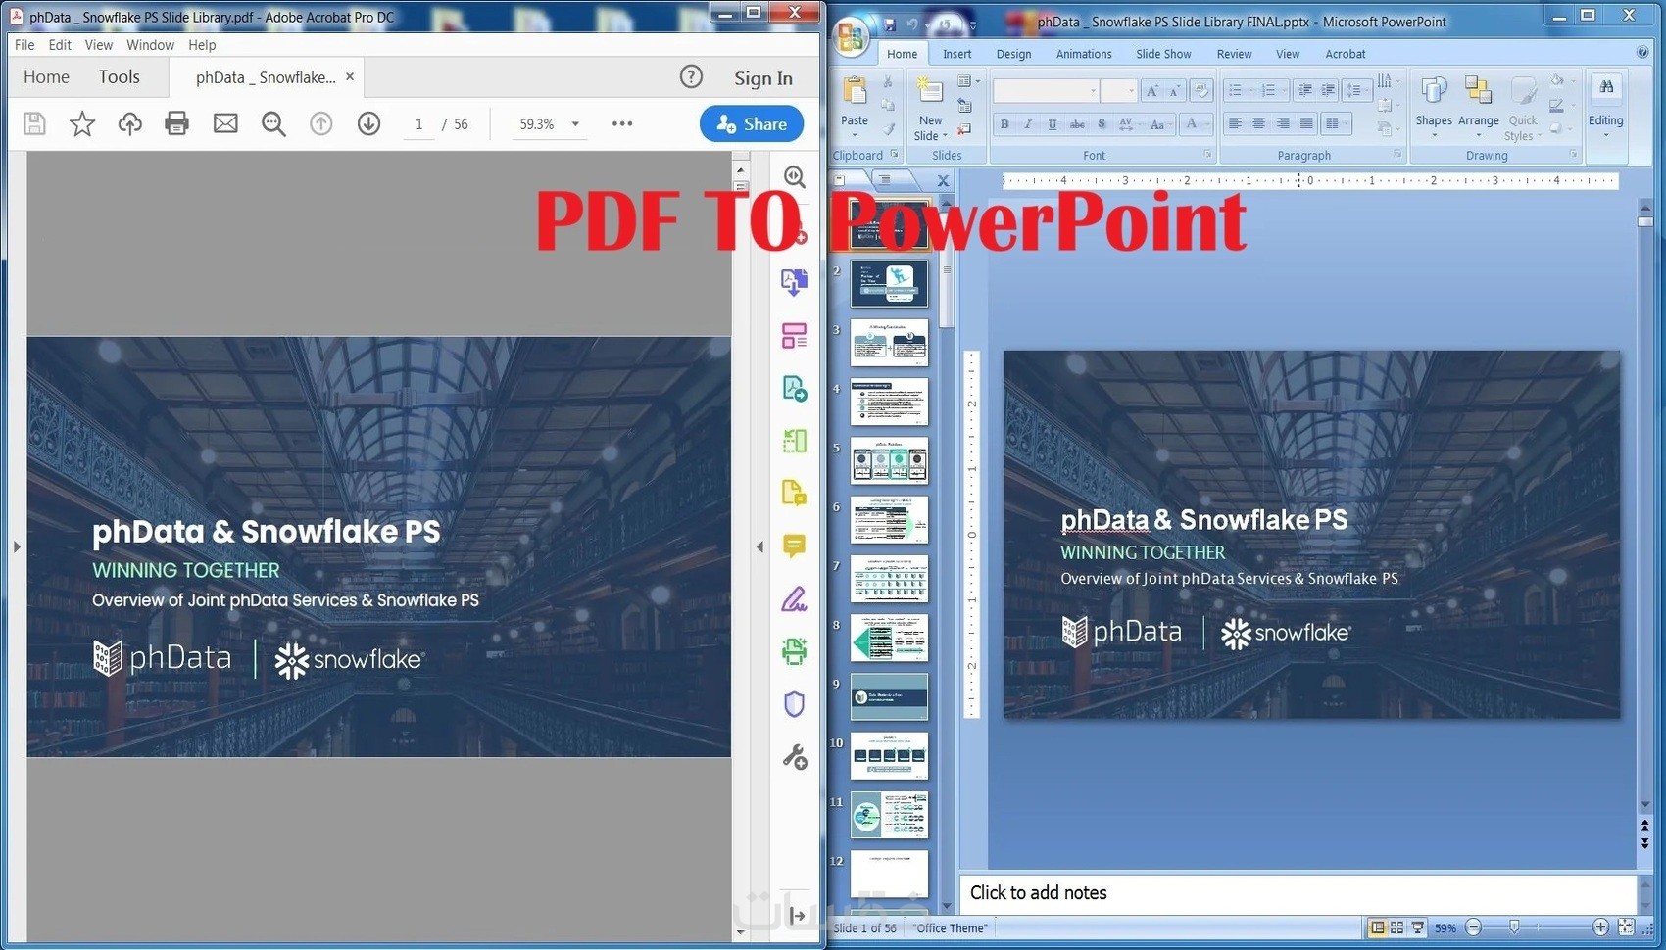Open the Organize Pages tool in Acrobat sidebar

click(x=794, y=336)
